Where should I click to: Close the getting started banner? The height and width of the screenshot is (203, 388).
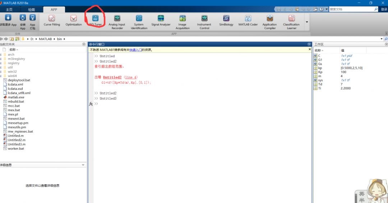click(310, 49)
